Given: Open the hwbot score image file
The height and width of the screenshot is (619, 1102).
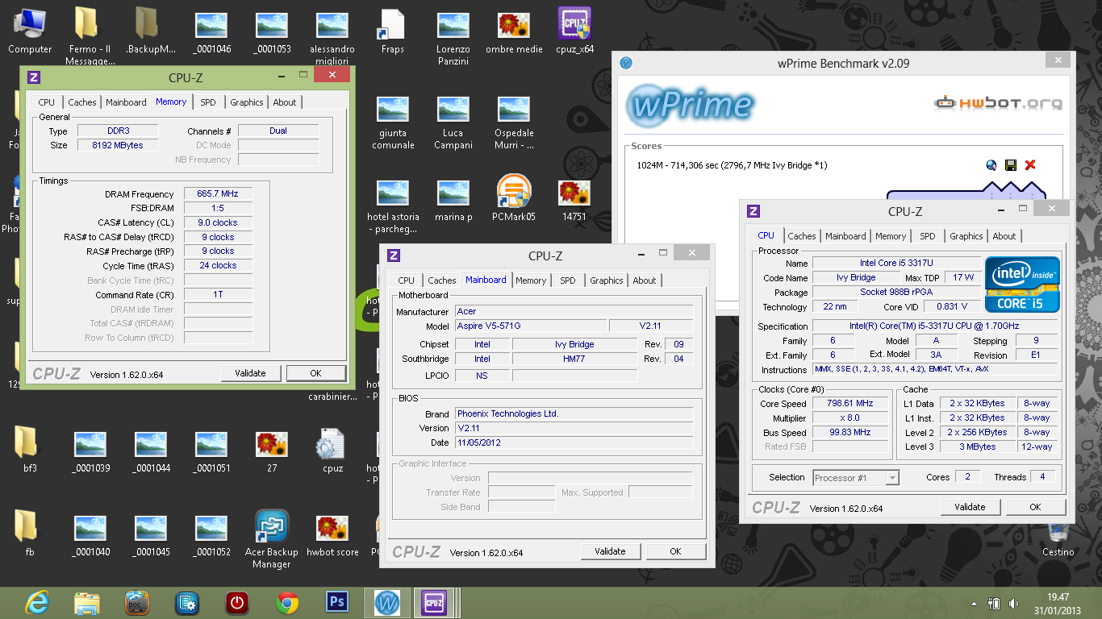Looking at the screenshot, I should 332,534.
